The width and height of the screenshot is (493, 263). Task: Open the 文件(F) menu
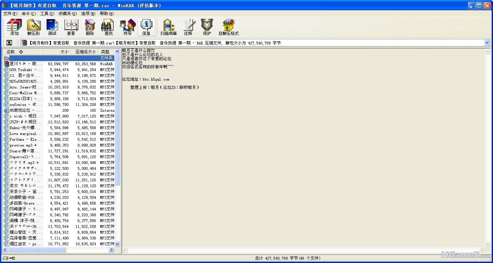[x=10, y=14]
